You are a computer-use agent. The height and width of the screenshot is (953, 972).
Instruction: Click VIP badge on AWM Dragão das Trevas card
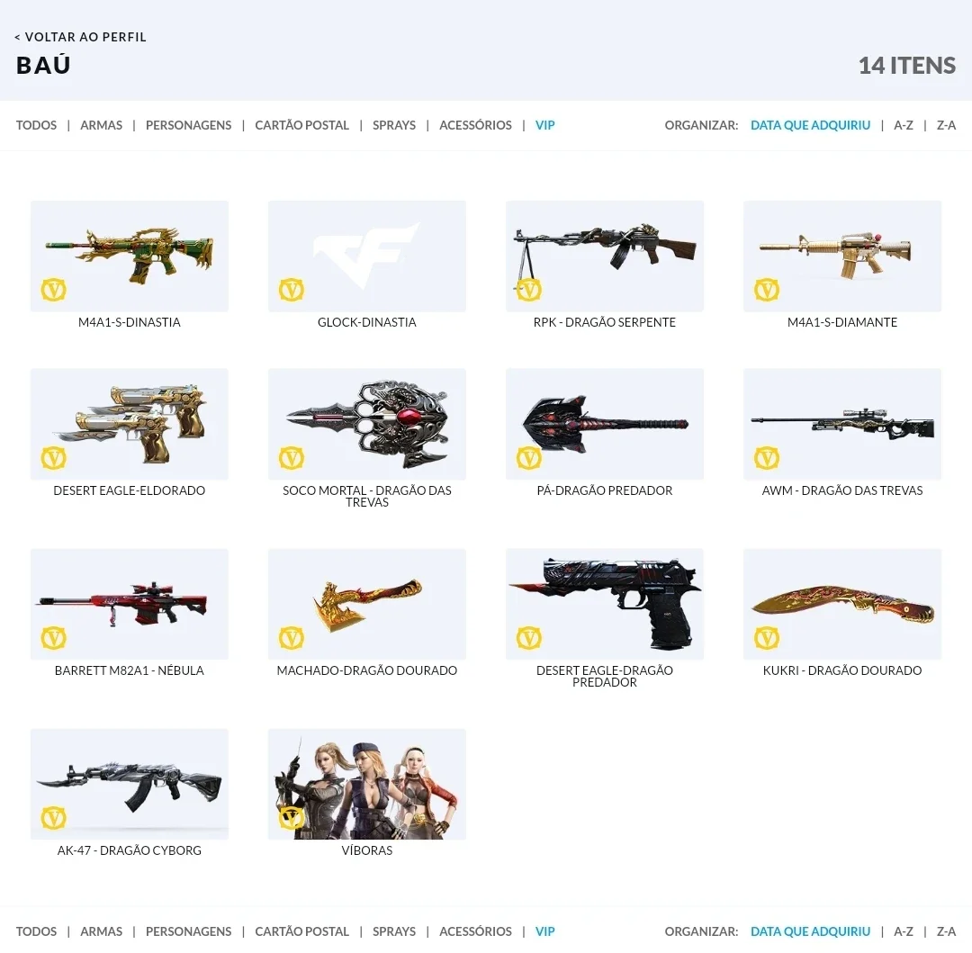[x=767, y=458]
